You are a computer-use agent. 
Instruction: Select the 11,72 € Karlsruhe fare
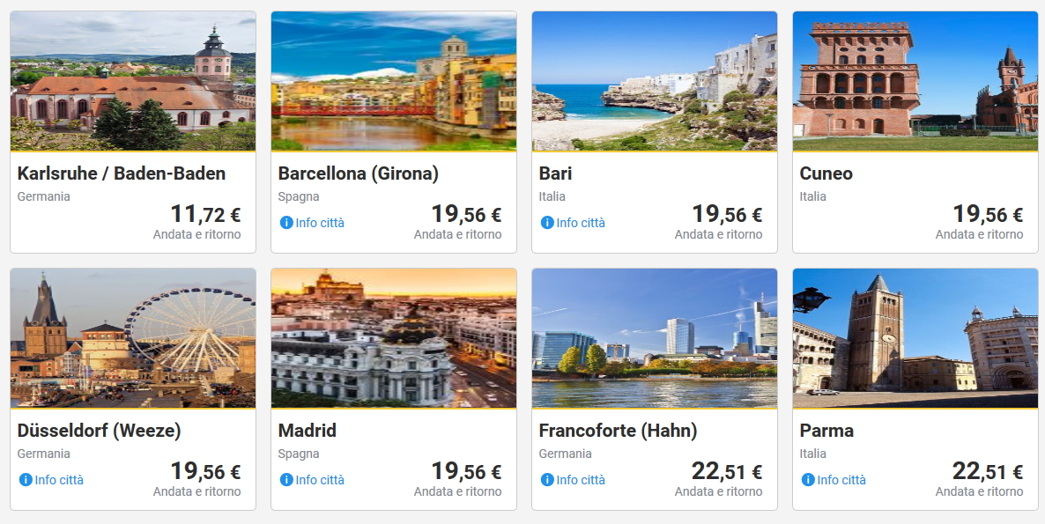205,214
